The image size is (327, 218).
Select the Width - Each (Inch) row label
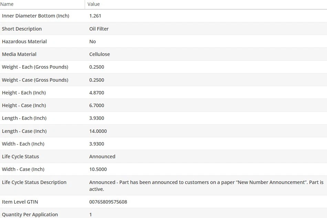click(x=23, y=144)
